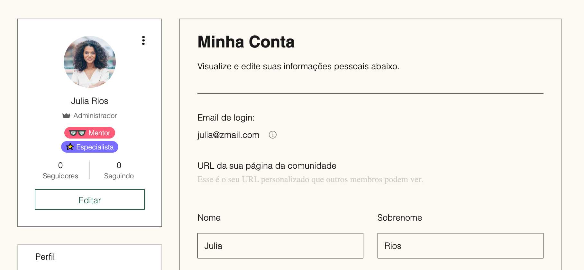Click the julia@zmail.com login email
This screenshot has height=270, width=584.
(x=228, y=135)
